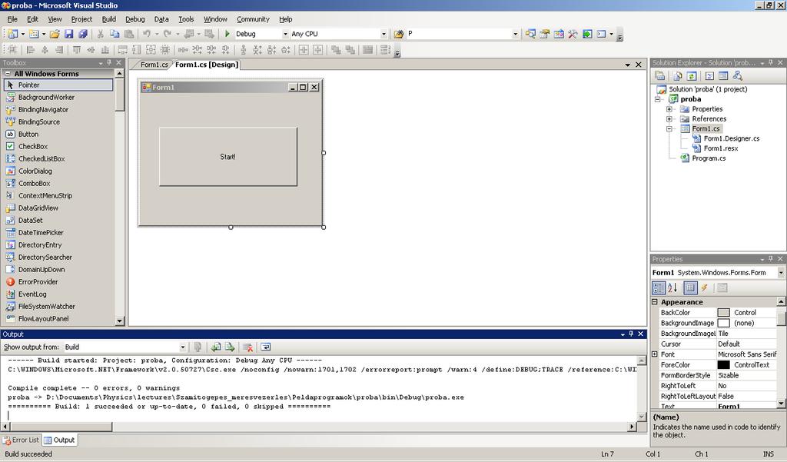The height and width of the screenshot is (462, 787).
Task: Collapse the Appearance category in Properties
Action: point(655,302)
